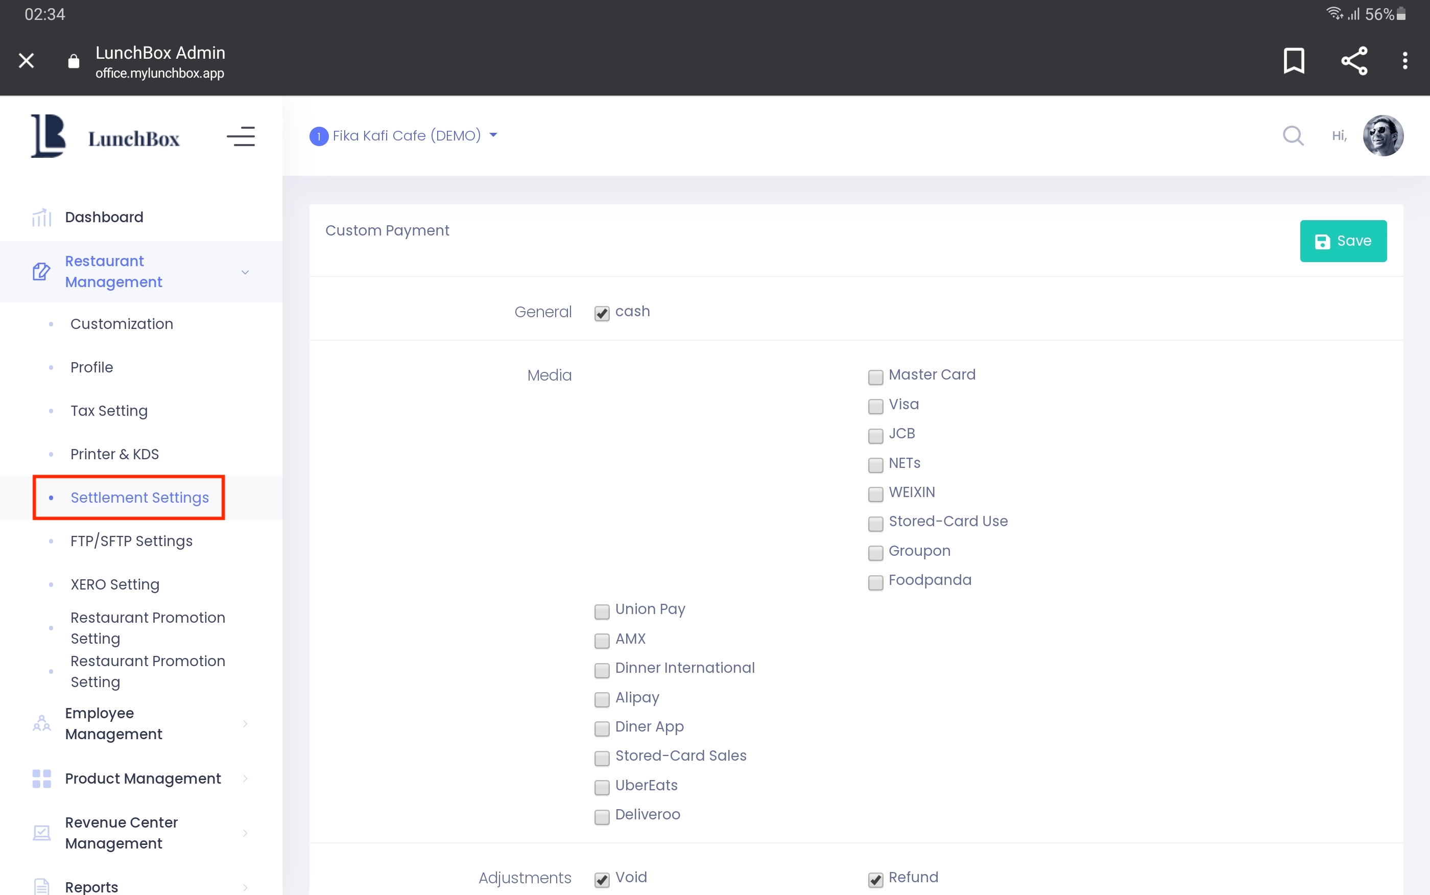Viewport: 1430px width, 895px height.
Task: Close the browser tab with X
Action: pos(26,60)
